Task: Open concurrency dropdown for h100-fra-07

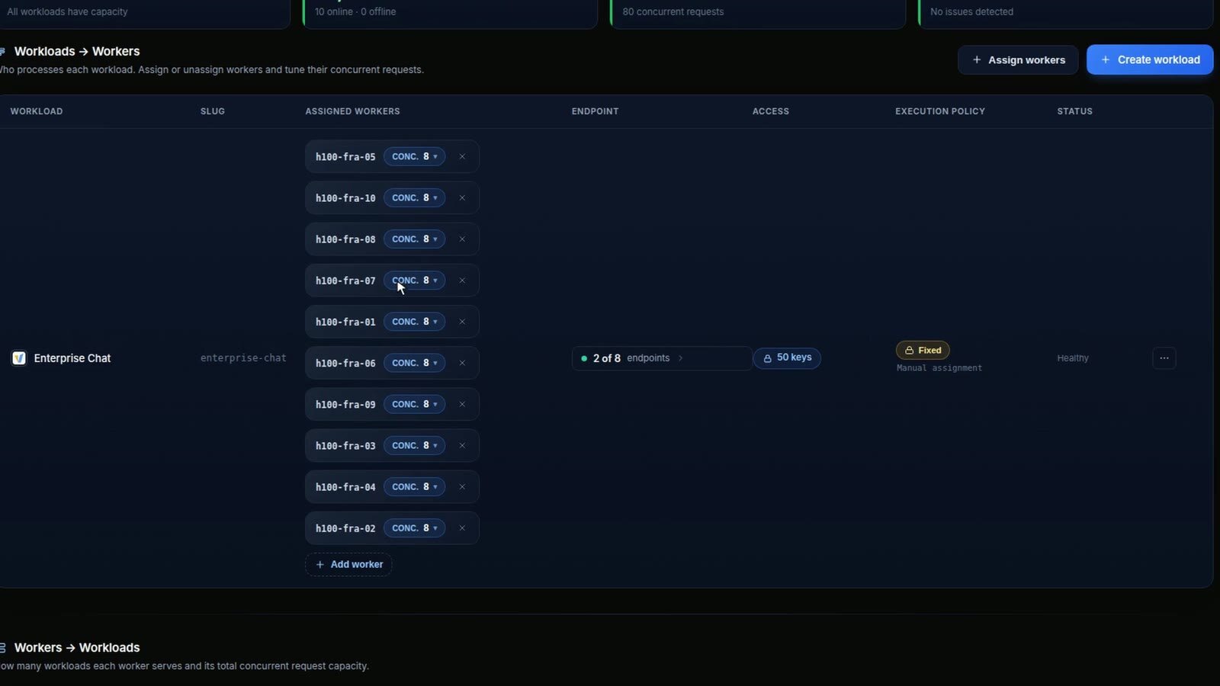Action: click(414, 280)
